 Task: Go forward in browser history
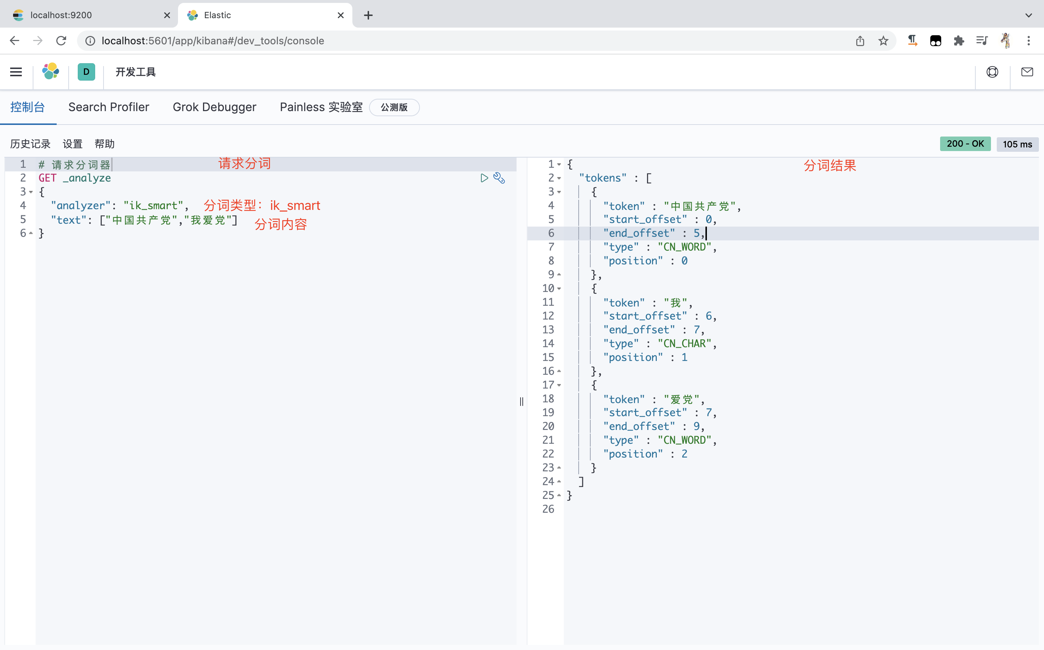point(38,40)
